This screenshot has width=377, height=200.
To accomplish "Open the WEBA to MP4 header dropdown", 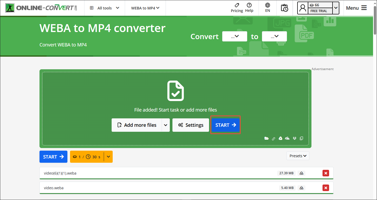I will [145, 8].
